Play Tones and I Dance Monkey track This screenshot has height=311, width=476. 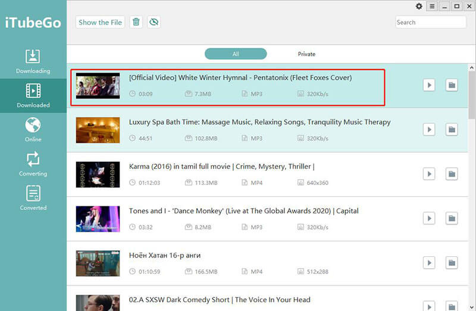(429, 218)
